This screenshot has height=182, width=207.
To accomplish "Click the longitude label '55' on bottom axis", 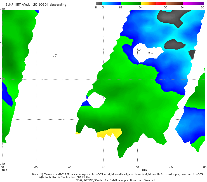I will click(x=171, y=167).
